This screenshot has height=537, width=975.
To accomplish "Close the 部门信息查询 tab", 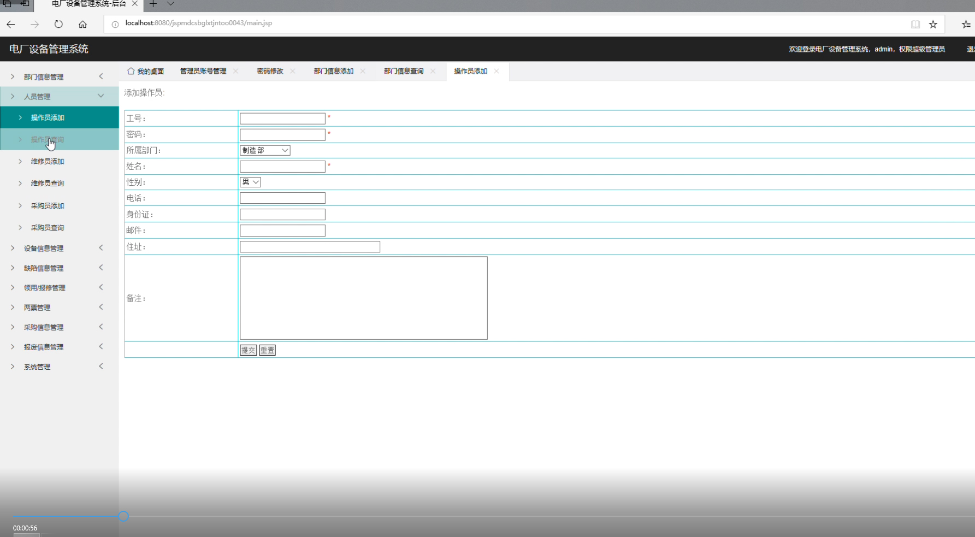I will click(433, 71).
